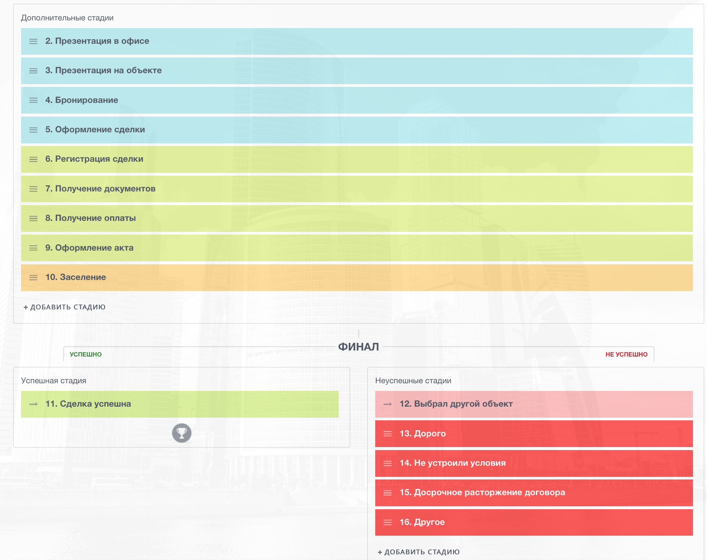Screen dimensions: 707x560
Task: Select the Оформление акта stage
Action: click(89, 248)
